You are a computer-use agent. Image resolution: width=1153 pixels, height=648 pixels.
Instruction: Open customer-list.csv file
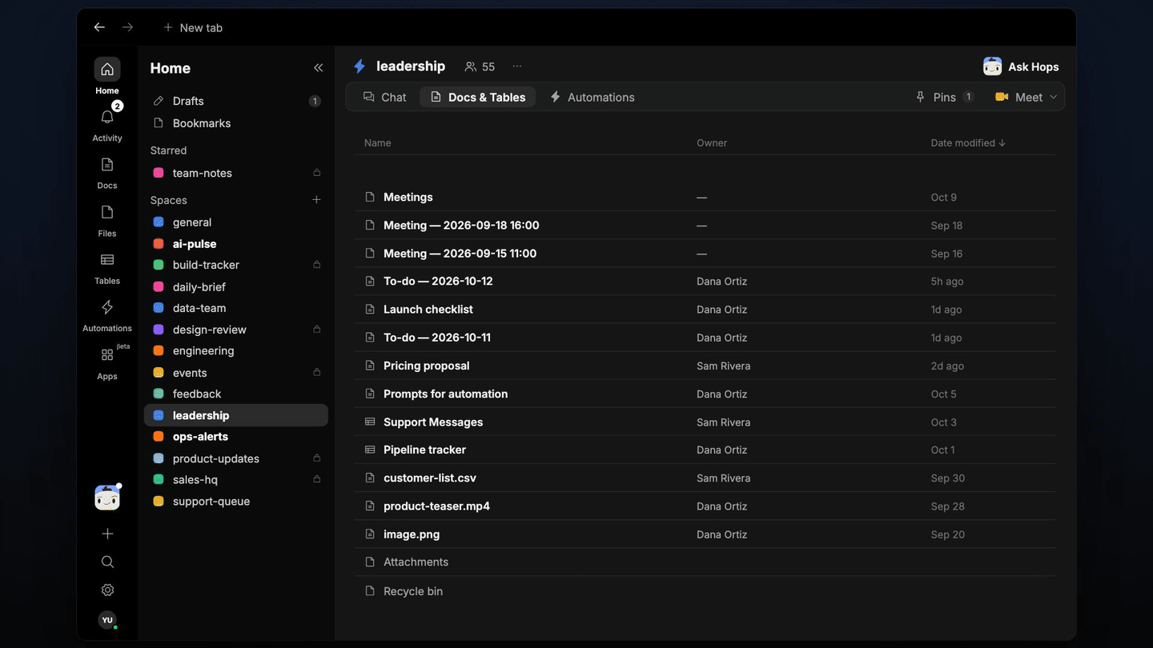tap(705, 478)
